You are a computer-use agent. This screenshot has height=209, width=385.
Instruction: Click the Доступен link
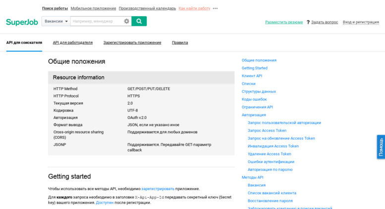coord(105,203)
